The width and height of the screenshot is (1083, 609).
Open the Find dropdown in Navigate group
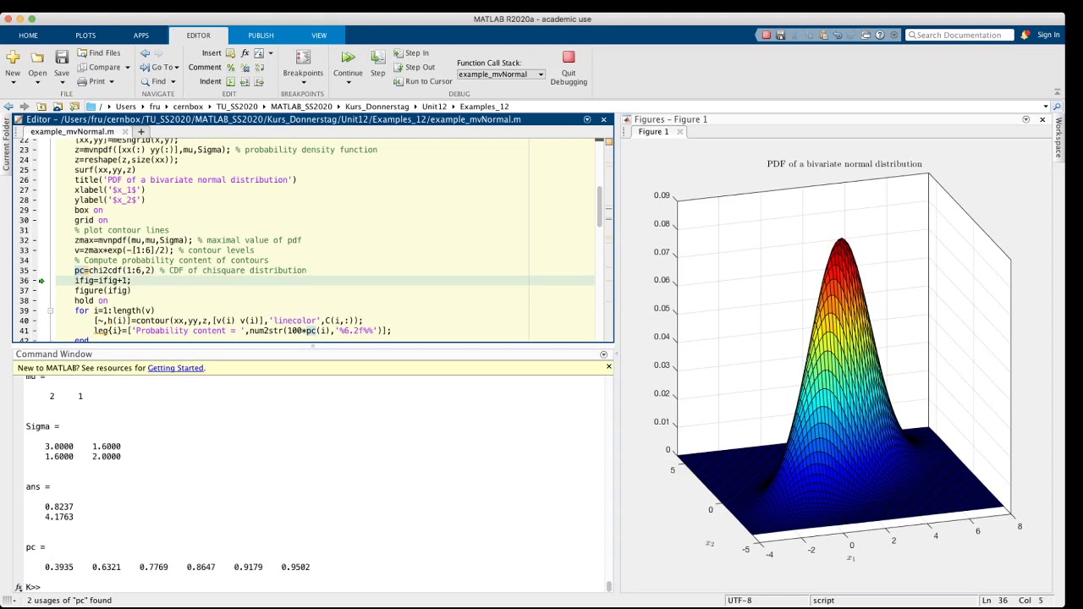158,82
